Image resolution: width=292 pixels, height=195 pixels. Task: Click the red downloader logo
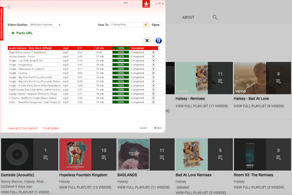pos(146,4)
